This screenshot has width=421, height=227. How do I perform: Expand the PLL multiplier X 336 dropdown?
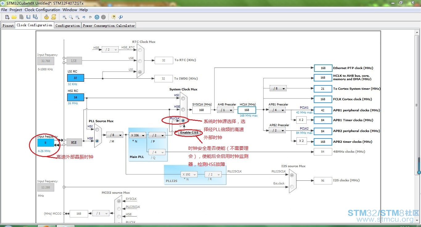137,135
